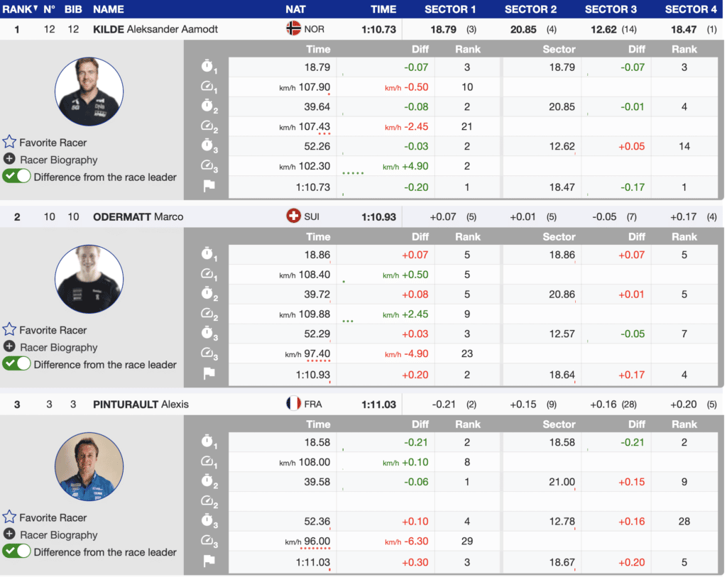
Task: Click the star icon beside Kilde's Favorite Racer
Action: point(9,142)
